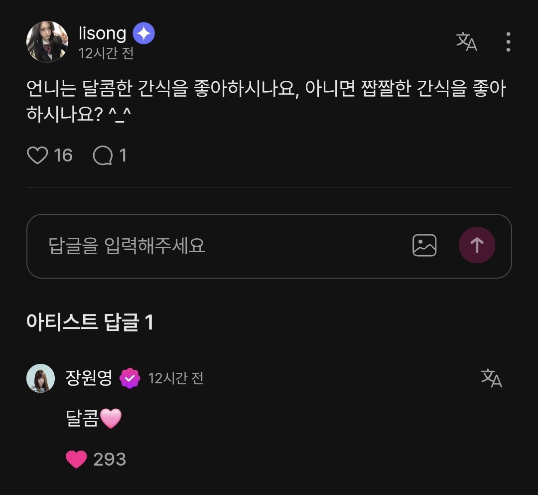
Task: Tap lisong's blue sparkle badge
Action: (x=144, y=33)
